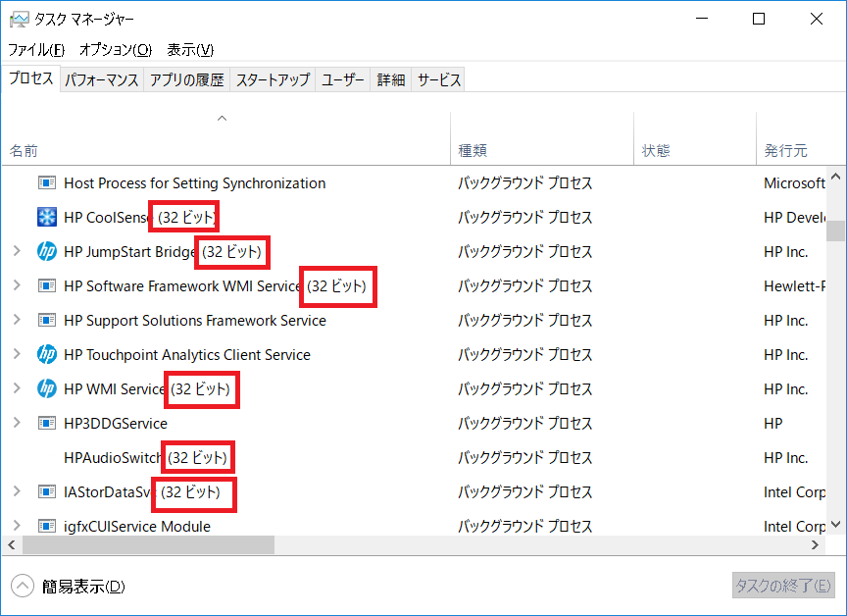Expand the HP JumpStart Bridge process group

17,251
